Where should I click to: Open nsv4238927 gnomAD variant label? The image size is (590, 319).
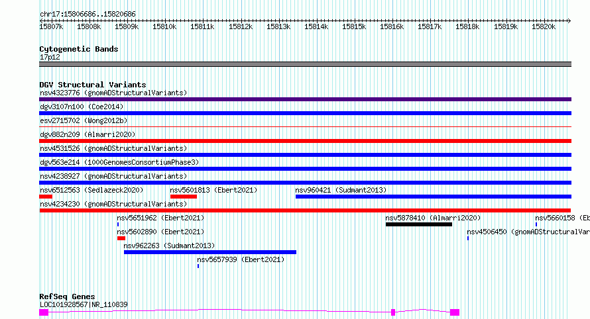click(113, 176)
